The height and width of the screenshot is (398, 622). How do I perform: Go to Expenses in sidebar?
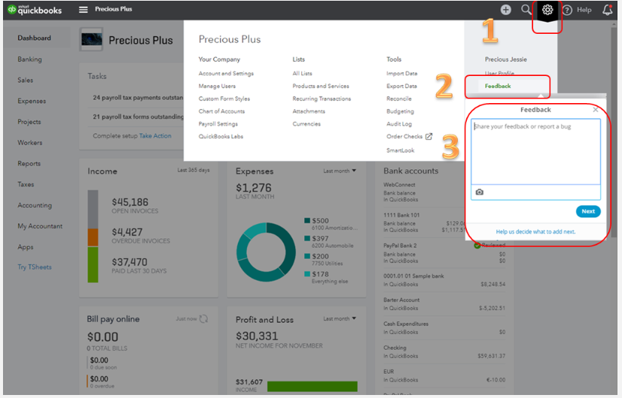[x=32, y=101]
